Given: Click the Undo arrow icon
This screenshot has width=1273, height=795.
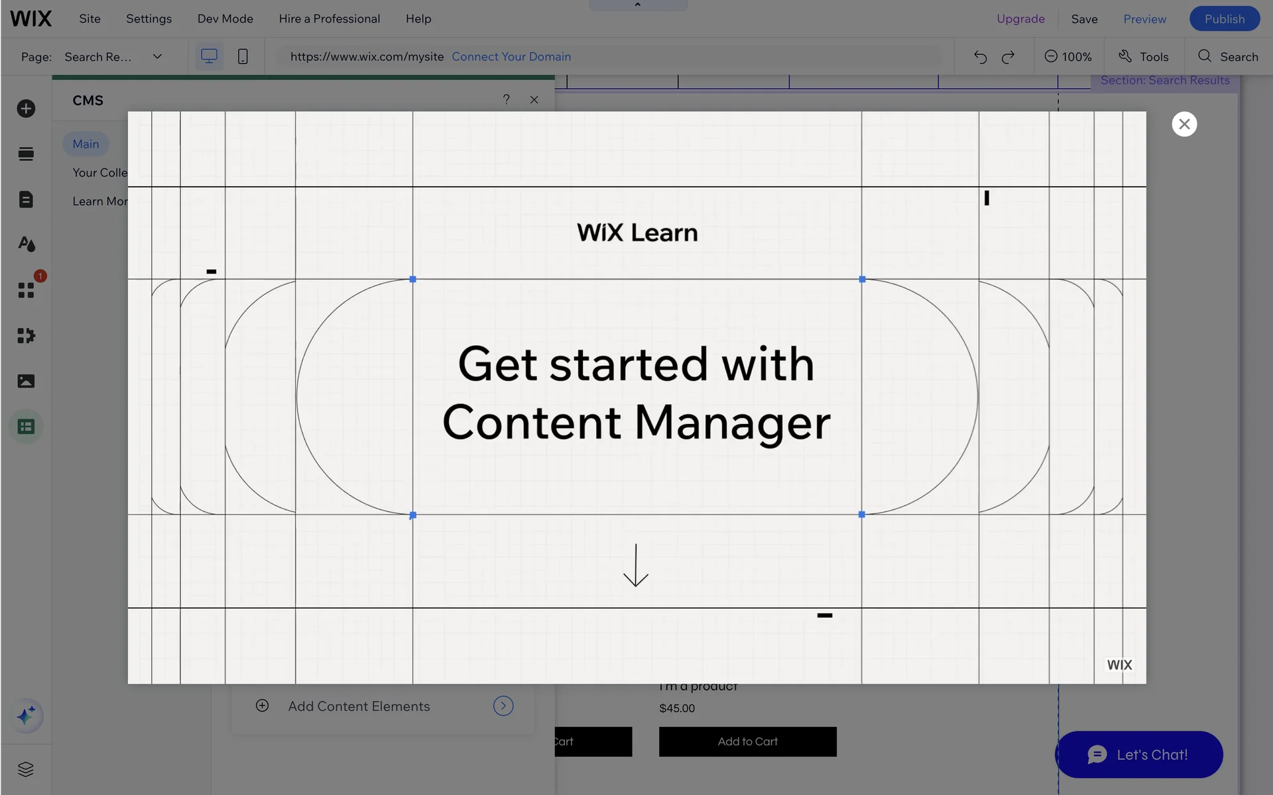Looking at the screenshot, I should (980, 57).
